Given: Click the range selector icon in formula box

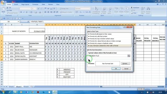Looking at the screenshot, I should point(129,56).
